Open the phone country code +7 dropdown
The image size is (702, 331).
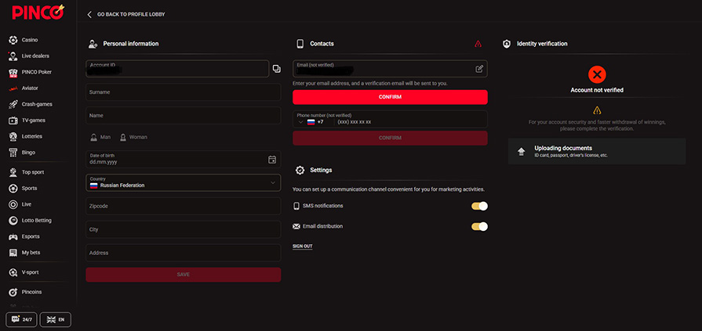click(x=311, y=122)
